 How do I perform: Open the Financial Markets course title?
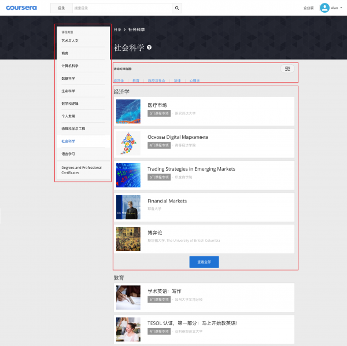coord(167,201)
